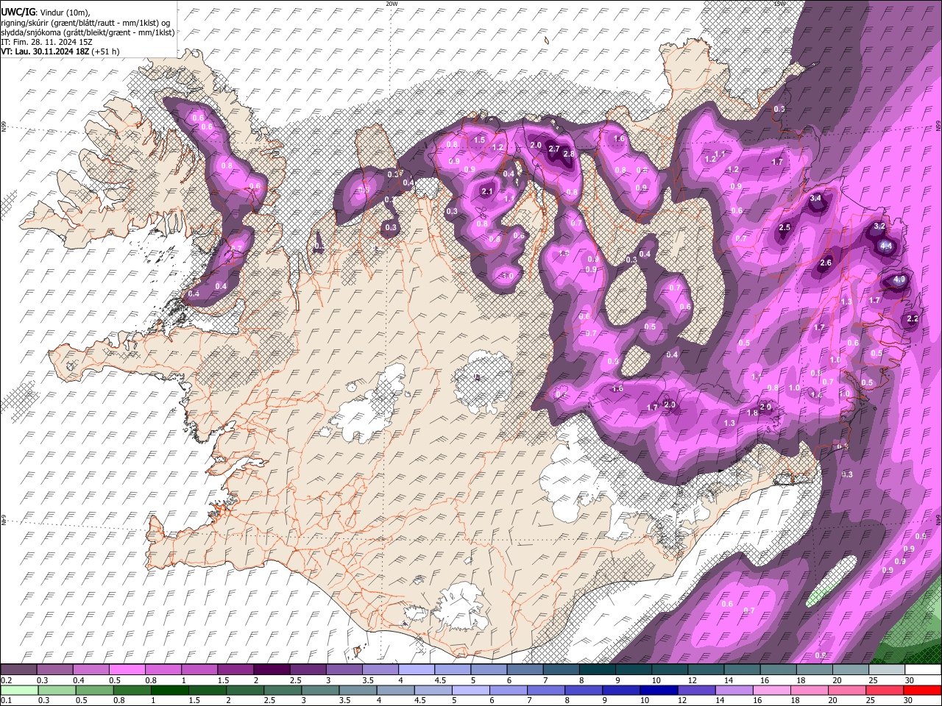
Task: Click the pale gray 25–30 snow scale swatch
Action: (886, 670)
